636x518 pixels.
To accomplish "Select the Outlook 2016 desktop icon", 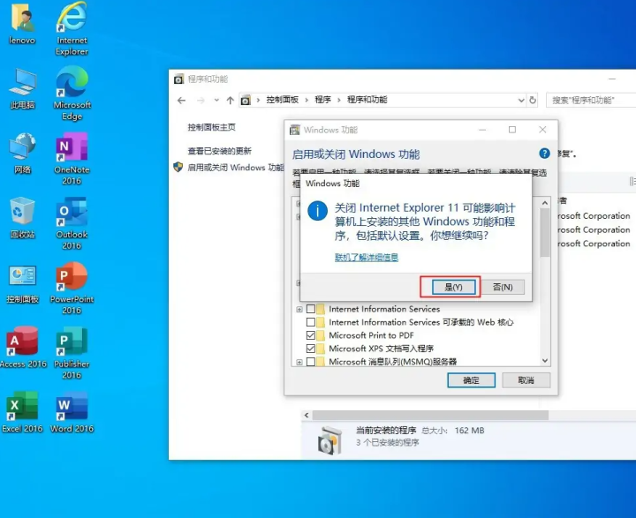I will click(72, 214).
